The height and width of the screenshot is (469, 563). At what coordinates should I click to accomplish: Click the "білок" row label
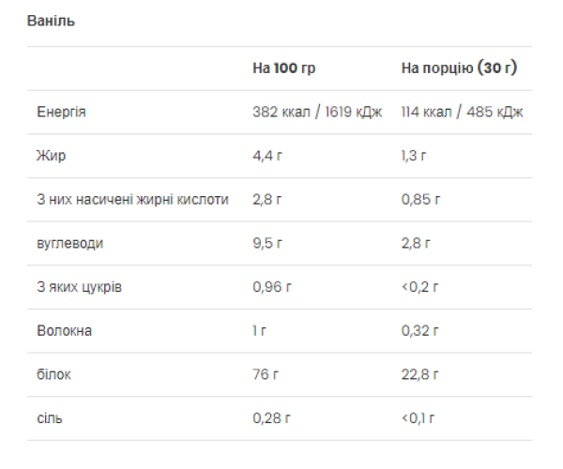pyautogui.click(x=53, y=374)
